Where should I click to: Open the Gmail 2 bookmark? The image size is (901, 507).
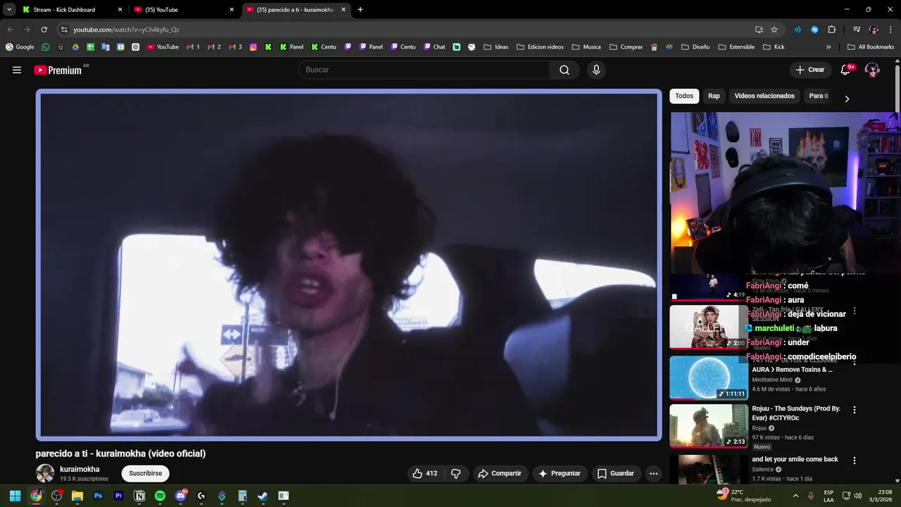[215, 47]
